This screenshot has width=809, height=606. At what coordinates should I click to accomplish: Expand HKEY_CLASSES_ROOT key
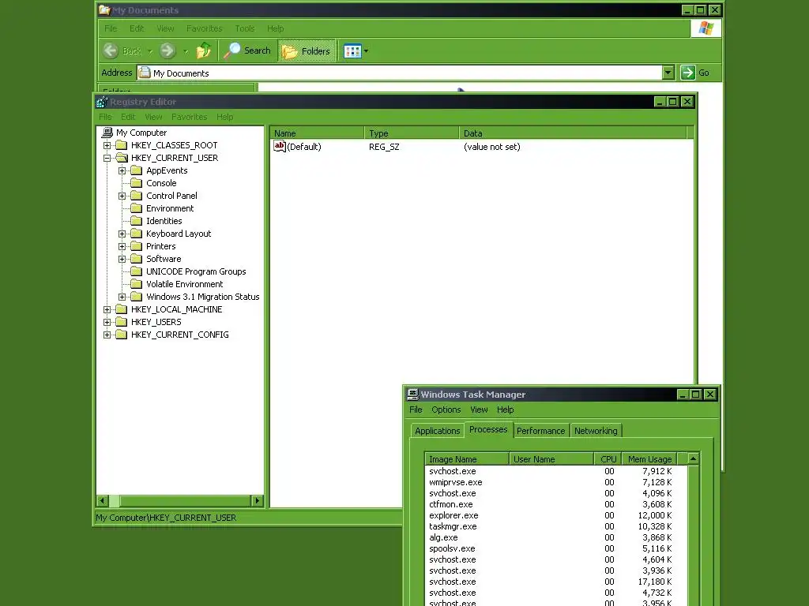tap(107, 145)
